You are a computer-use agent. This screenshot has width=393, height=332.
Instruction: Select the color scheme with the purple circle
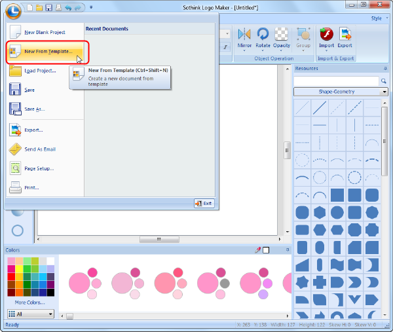[x=256, y=284]
